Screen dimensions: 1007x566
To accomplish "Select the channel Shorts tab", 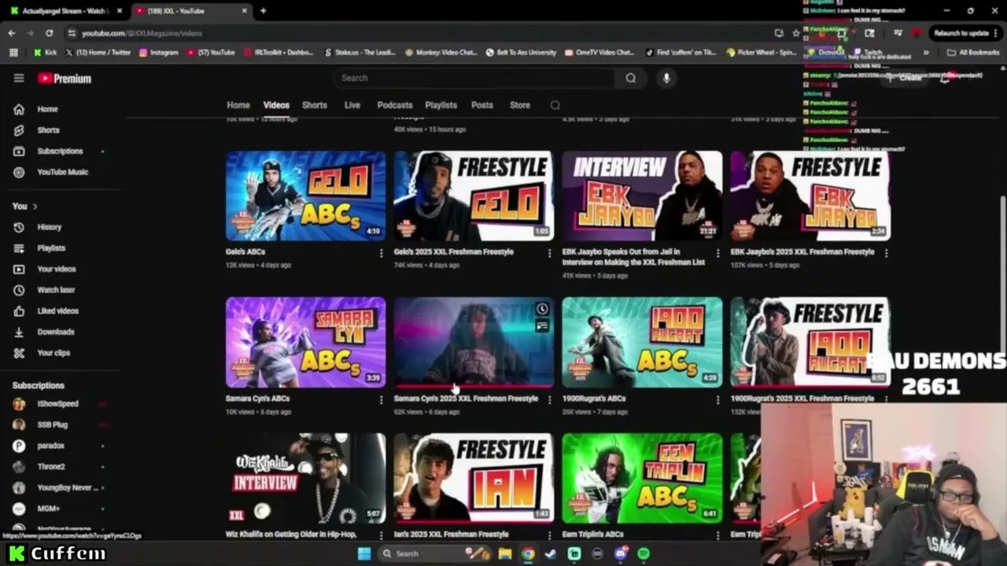I will (x=315, y=105).
